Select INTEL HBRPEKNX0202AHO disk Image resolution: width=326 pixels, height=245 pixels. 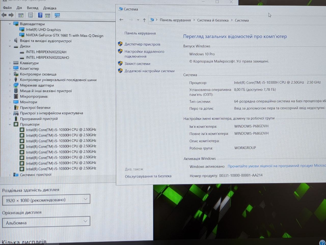point(47,57)
